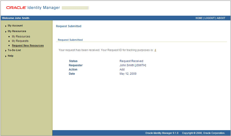Go to HOME in the top bar
This screenshot has height=136, width=231.
coord(199,18)
